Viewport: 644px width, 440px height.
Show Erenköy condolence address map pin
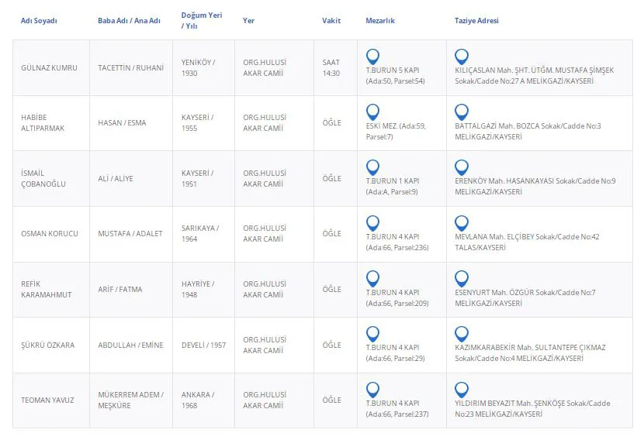(x=462, y=167)
